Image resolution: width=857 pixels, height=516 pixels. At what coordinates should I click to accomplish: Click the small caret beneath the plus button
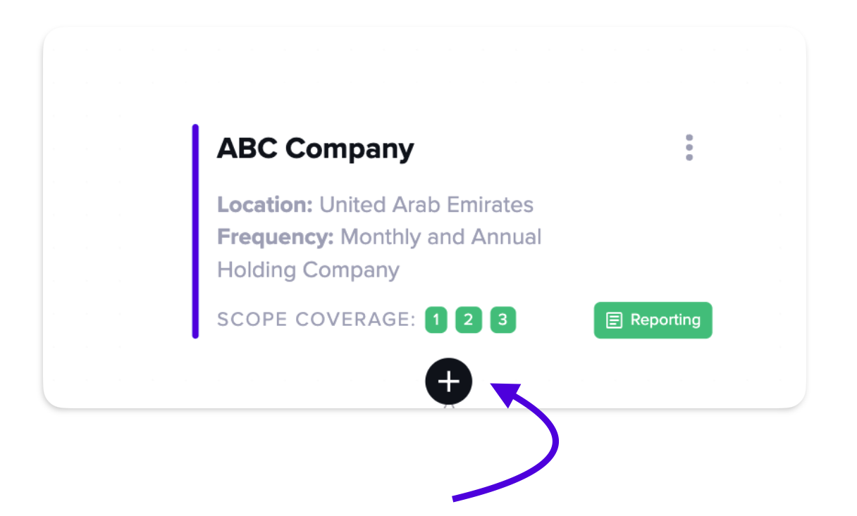449,405
